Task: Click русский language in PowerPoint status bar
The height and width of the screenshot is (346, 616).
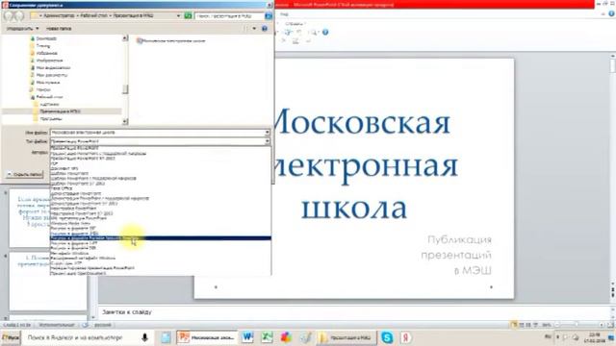Action: click(x=103, y=325)
